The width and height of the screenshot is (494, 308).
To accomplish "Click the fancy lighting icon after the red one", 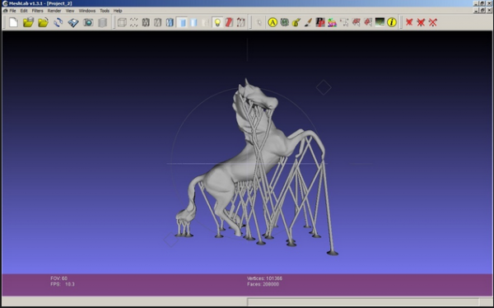I will coord(241,22).
